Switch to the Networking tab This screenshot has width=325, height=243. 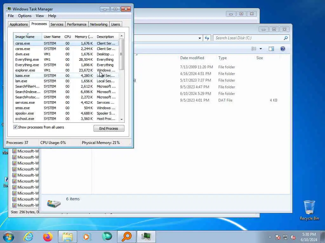pos(99,24)
